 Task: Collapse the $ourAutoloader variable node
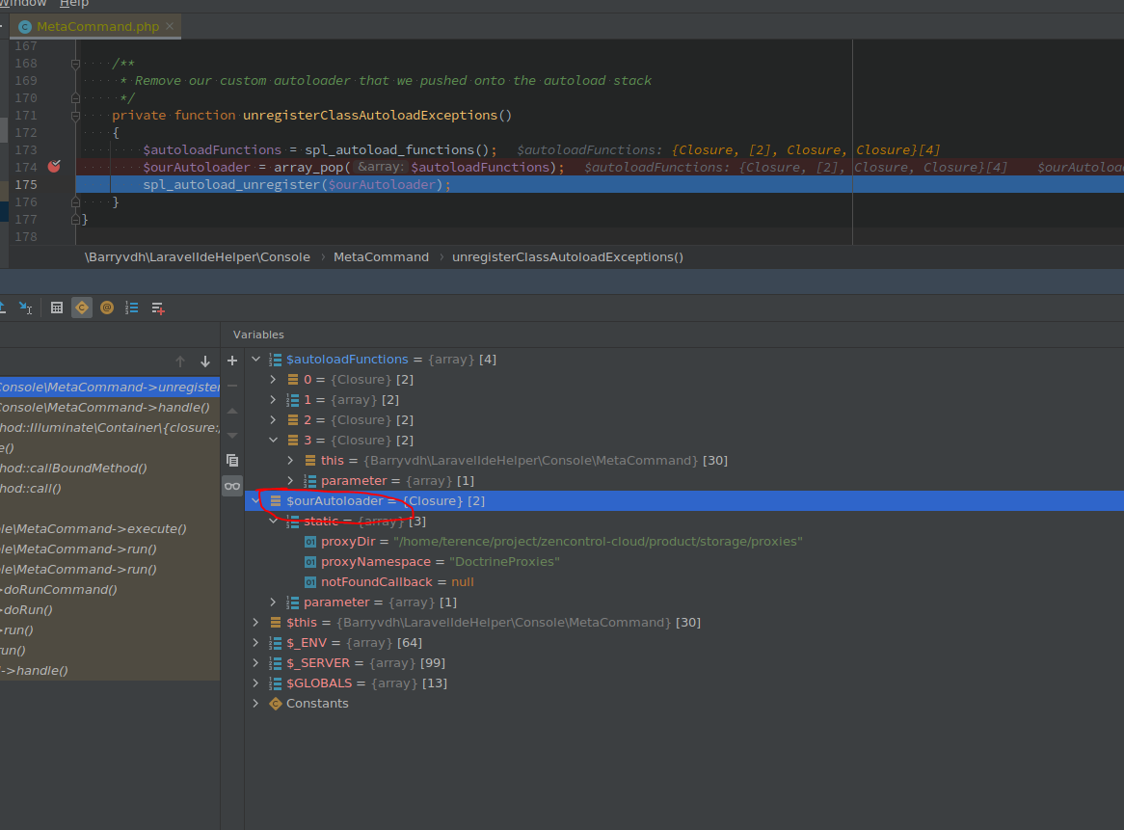point(255,501)
